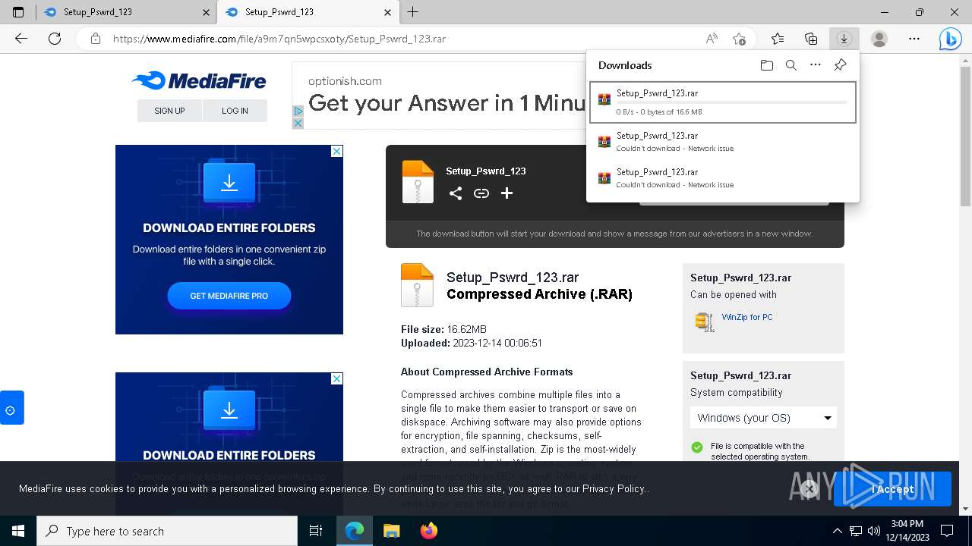
Task: Go back to previous page
Action: [21, 39]
